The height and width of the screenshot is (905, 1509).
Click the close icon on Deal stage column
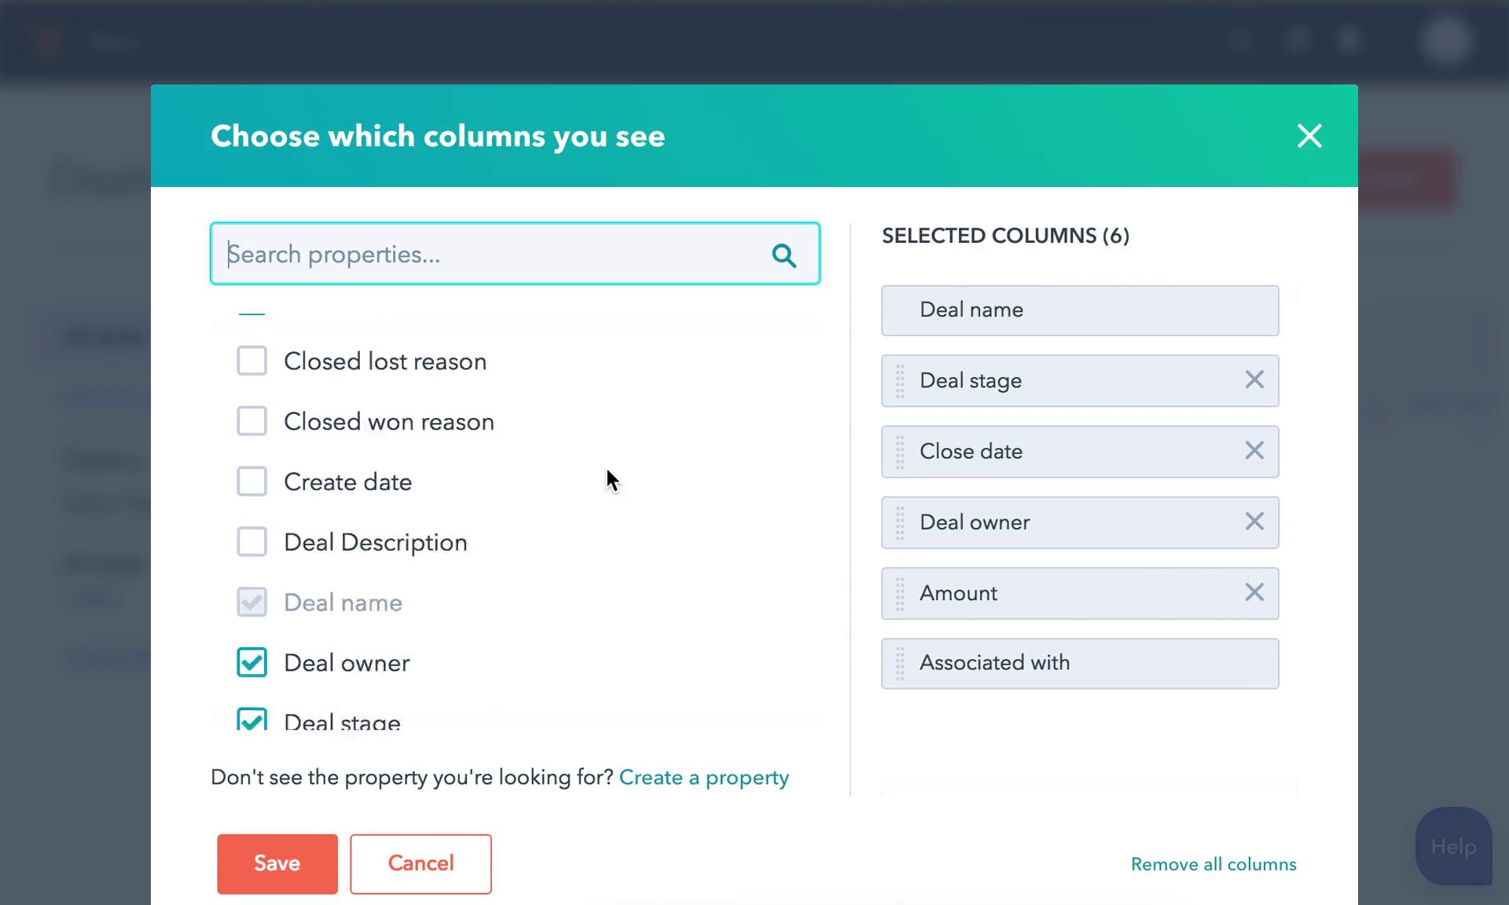point(1254,379)
